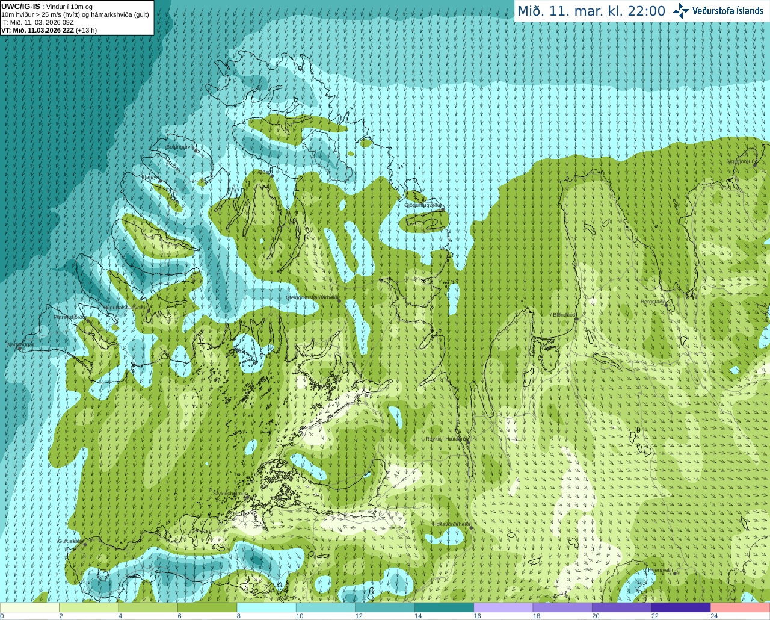Select the 4–6 m/s green legend swatch
This screenshot has width=770, height=620.
pos(148,607)
